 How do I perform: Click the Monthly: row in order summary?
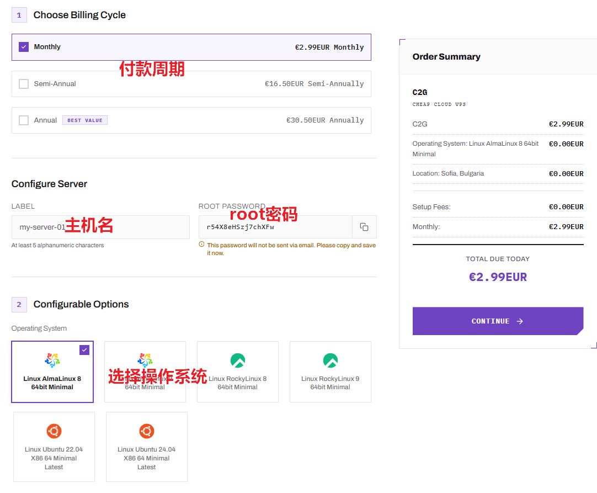click(498, 227)
